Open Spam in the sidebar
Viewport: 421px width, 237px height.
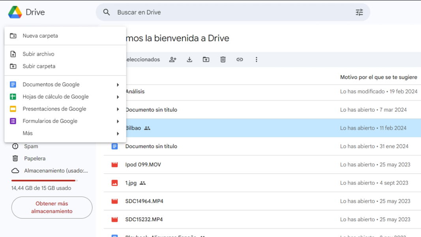click(x=31, y=146)
